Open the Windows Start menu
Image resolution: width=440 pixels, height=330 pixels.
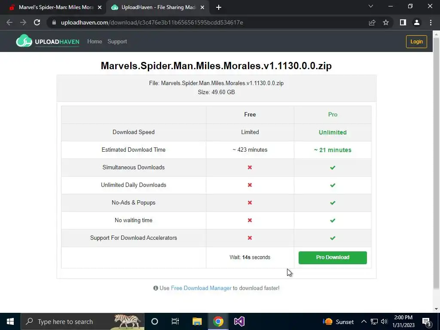pos(10,321)
